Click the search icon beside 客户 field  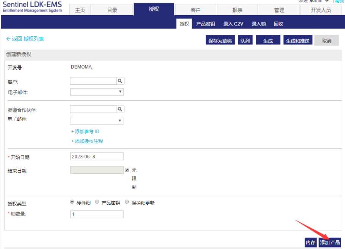coord(120,81)
